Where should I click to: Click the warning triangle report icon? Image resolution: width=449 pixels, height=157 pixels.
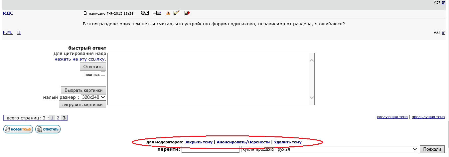[x=168, y=13]
